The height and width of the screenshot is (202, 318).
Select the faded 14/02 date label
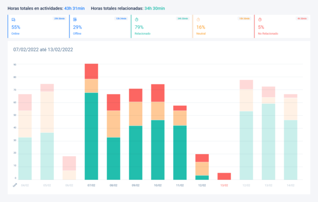(x=290, y=185)
